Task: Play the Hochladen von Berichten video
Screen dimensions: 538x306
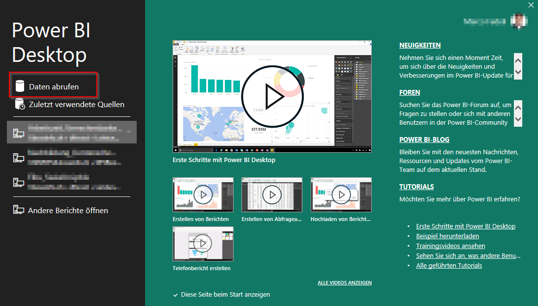Action: pyautogui.click(x=341, y=195)
